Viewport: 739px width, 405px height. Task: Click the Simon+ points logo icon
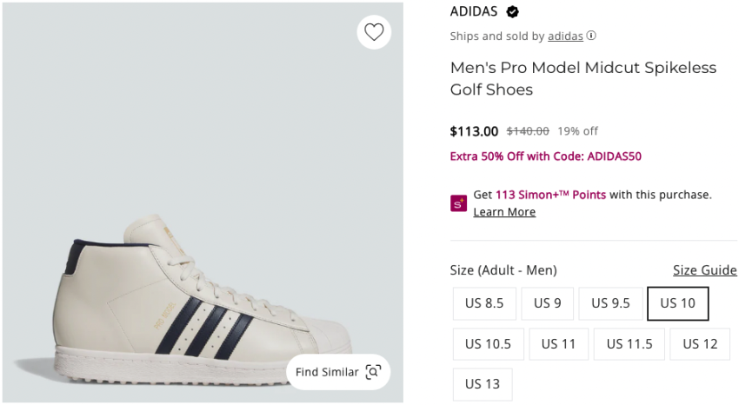pyautogui.click(x=458, y=203)
